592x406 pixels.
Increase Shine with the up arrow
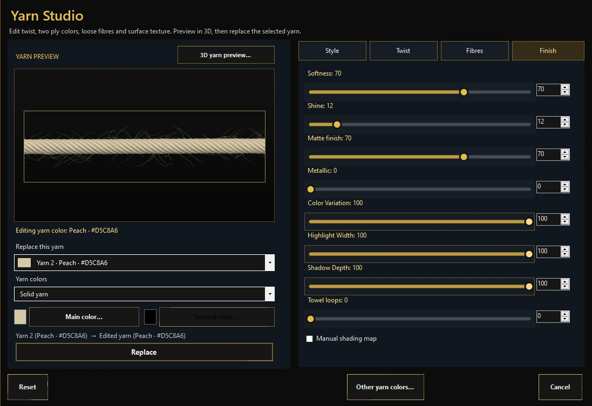coord(565,120)
